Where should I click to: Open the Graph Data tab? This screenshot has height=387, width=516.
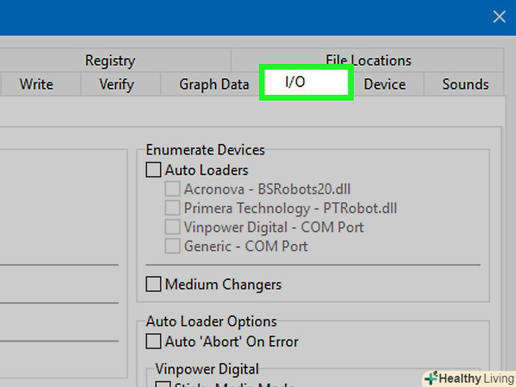(214, 84)
